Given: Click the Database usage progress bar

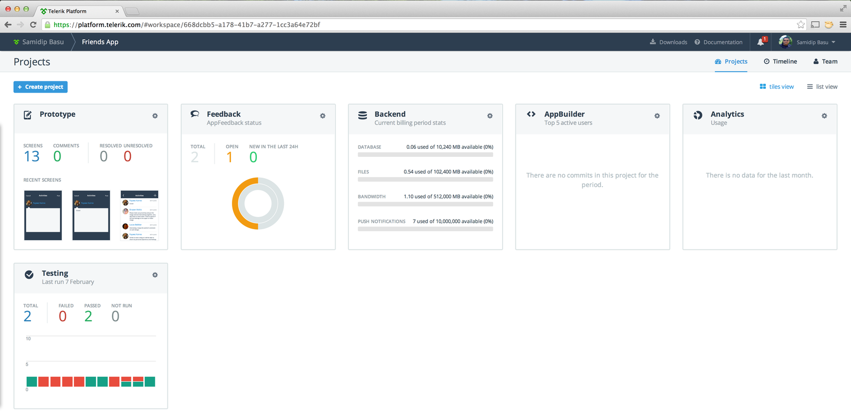Looking at the screenshot, I should pos(425,155).
